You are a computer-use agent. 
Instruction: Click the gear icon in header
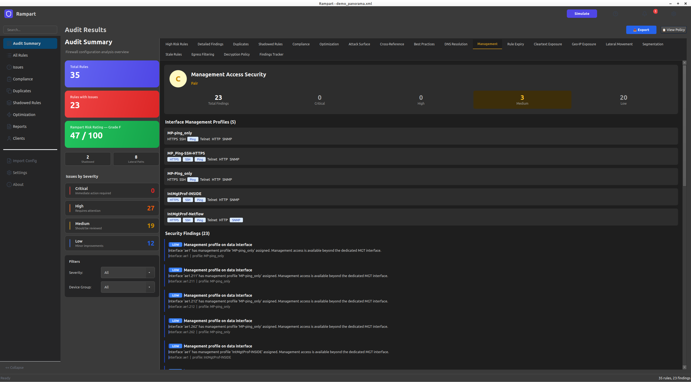(674, 14)
